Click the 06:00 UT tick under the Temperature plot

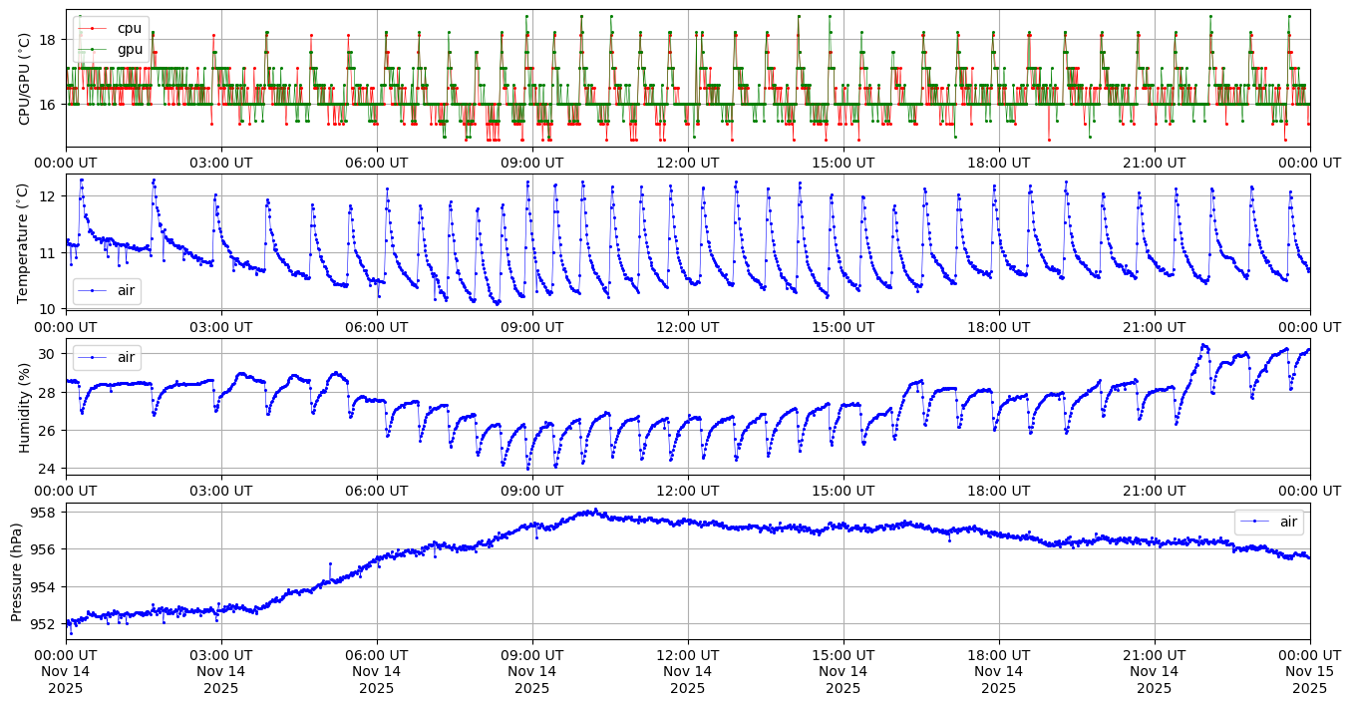[x=377, y=325]
